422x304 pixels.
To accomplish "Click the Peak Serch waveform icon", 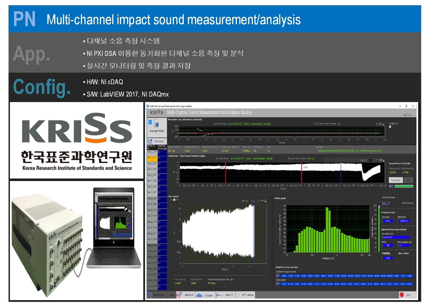I will (179, 295).
